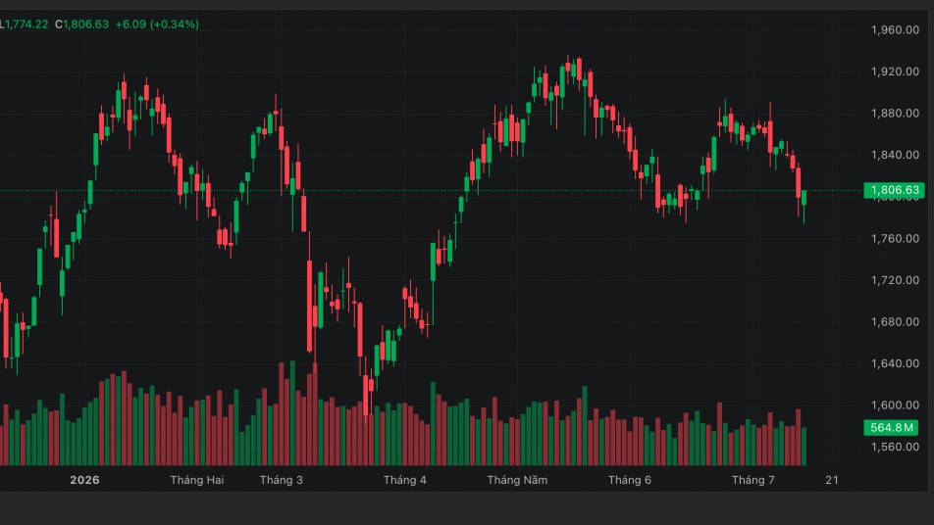
Task: Select the 1,880.00 price scale label
Action: coord(896,113)
